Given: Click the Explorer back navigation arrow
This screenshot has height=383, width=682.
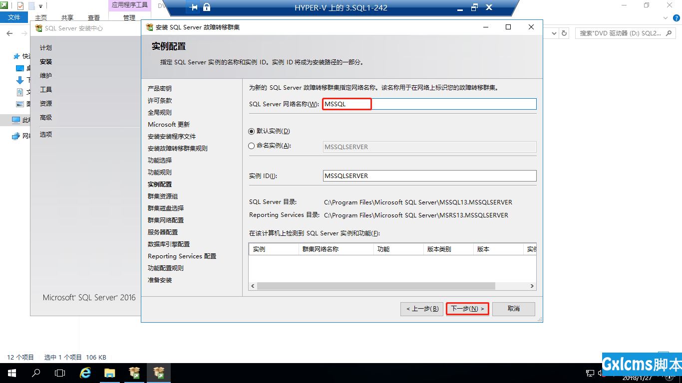Looking at the screenshot, I should coord(9,33).
